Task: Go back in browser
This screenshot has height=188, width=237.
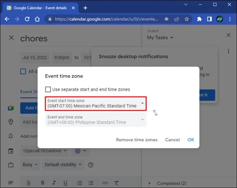Action: point(7,19)
